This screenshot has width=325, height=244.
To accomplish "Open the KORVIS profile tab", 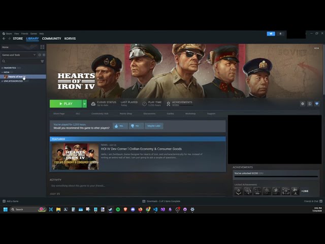I will (x=70, y=39).
